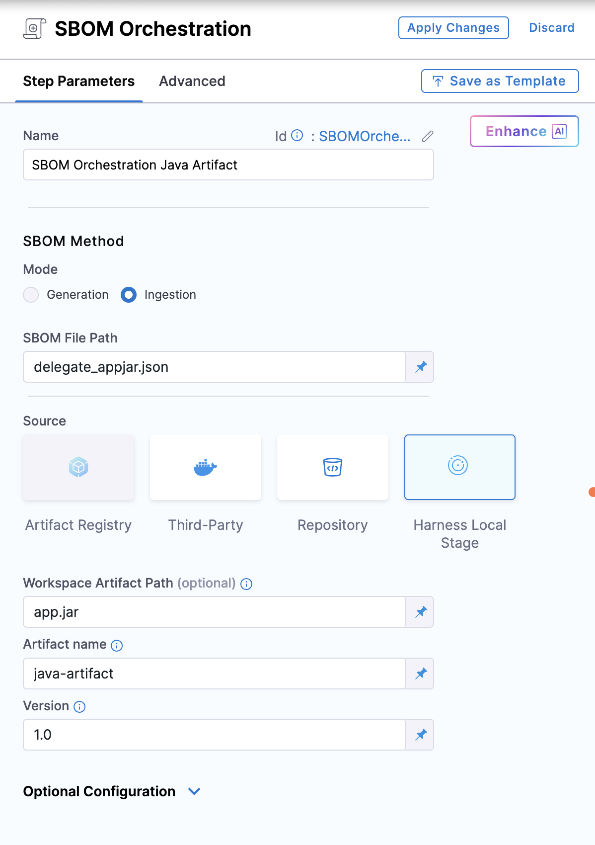Image resolution: width=595 pixels, height=845 pixels.
Task: Select the Generation mode radio button
Action: pyautogui.click(x=31, y=295)
